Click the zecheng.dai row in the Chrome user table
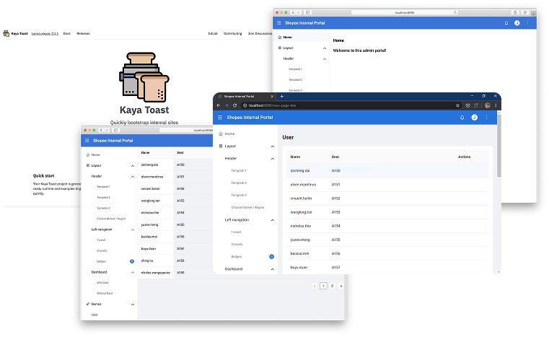The height and width of the screenshot is (337, 549). coord(387,170)
